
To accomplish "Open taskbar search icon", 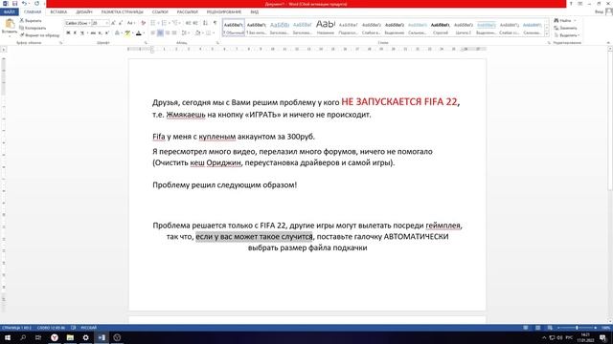I will (x=23, y=337).
